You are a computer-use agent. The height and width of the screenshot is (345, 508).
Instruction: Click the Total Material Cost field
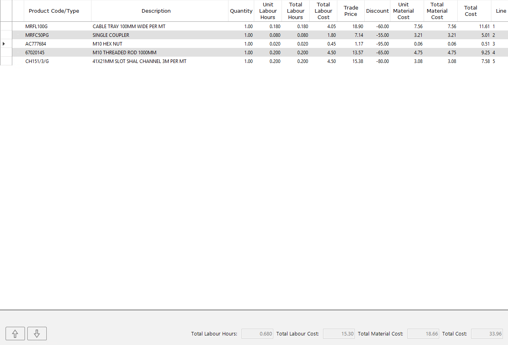(423, 334)
